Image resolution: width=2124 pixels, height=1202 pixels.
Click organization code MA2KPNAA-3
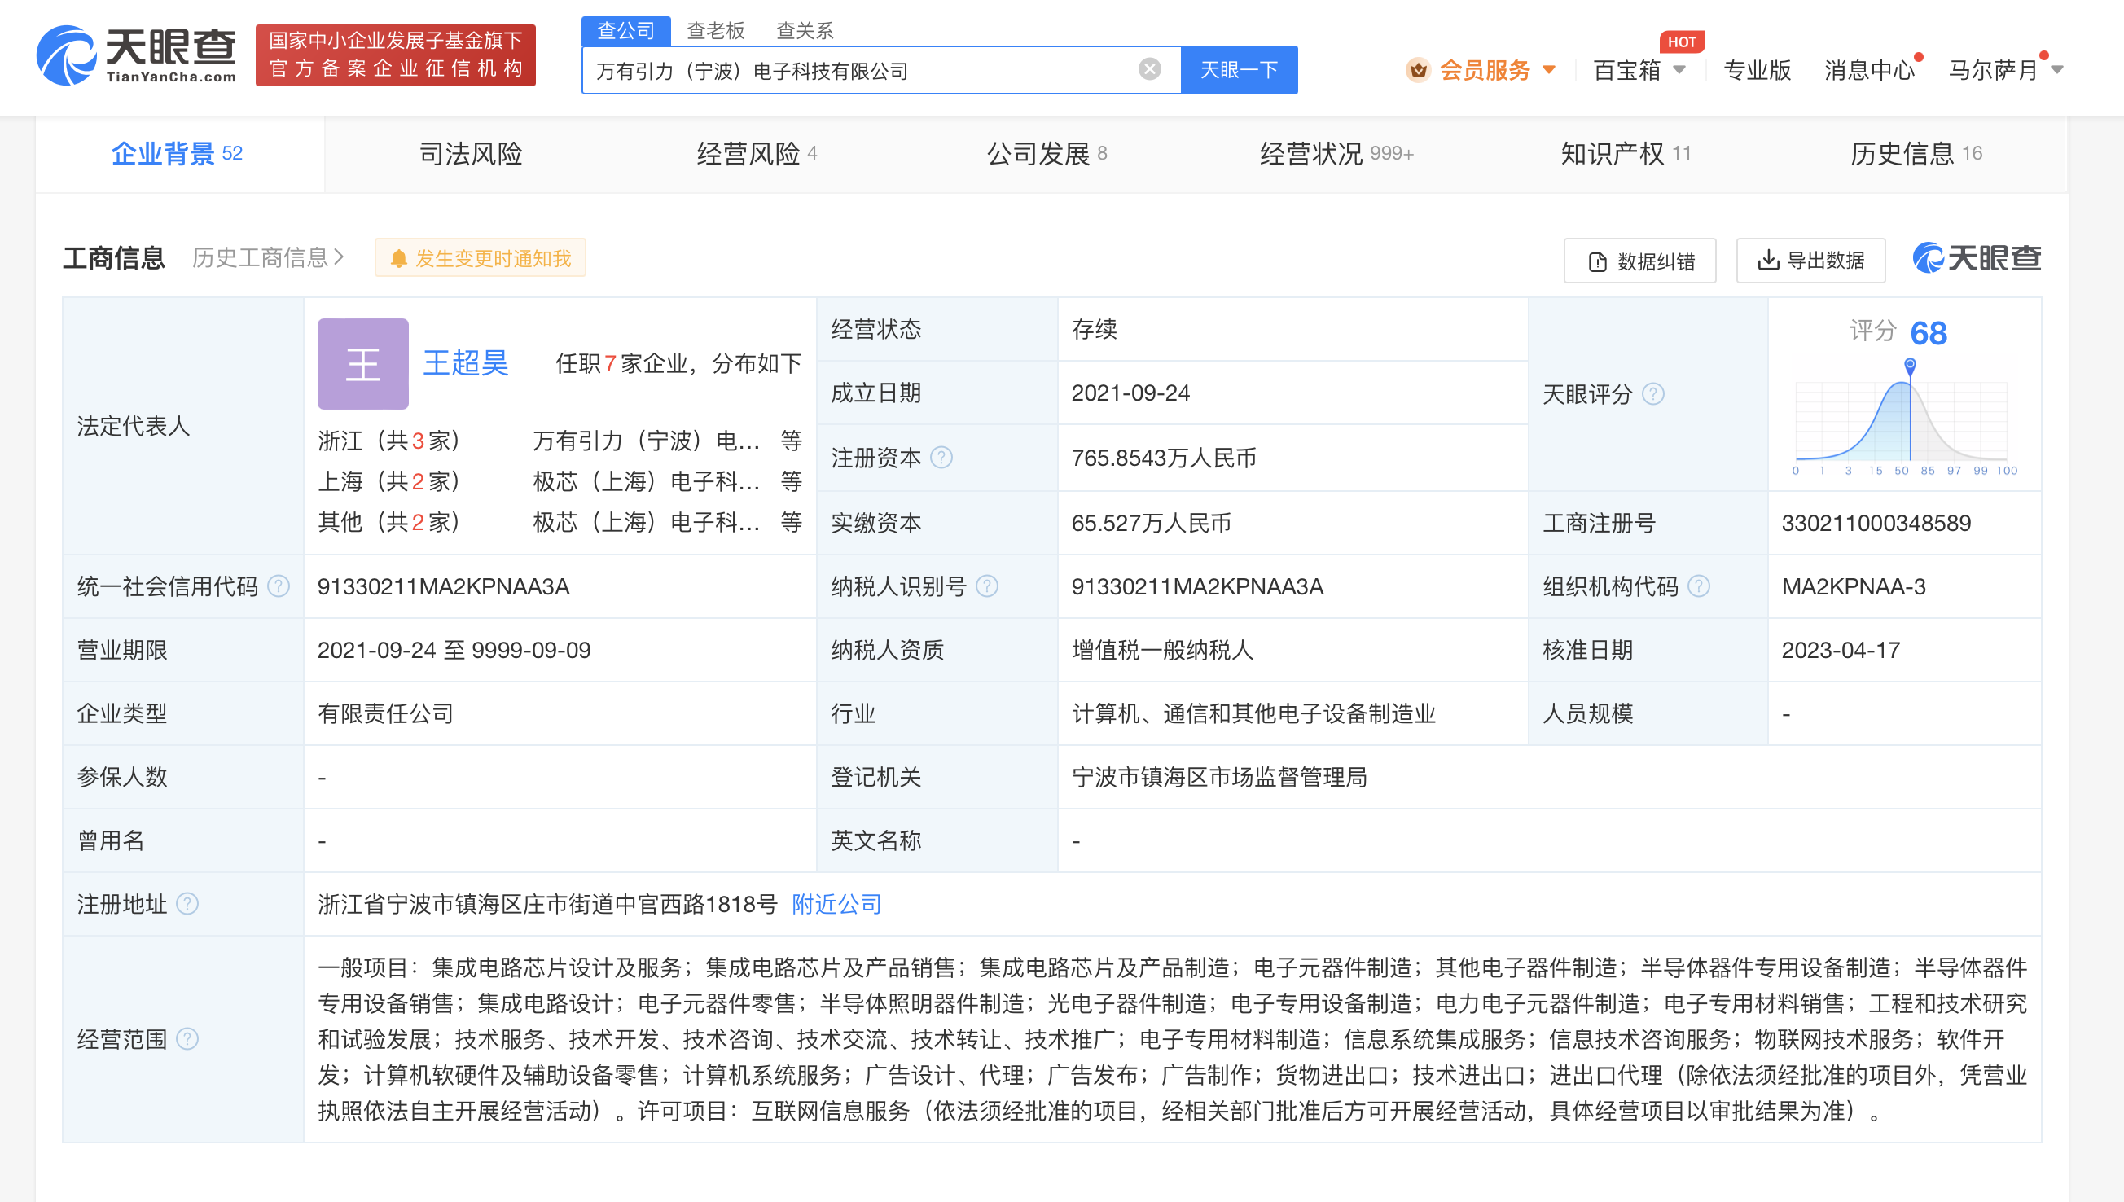point(1854,586)
